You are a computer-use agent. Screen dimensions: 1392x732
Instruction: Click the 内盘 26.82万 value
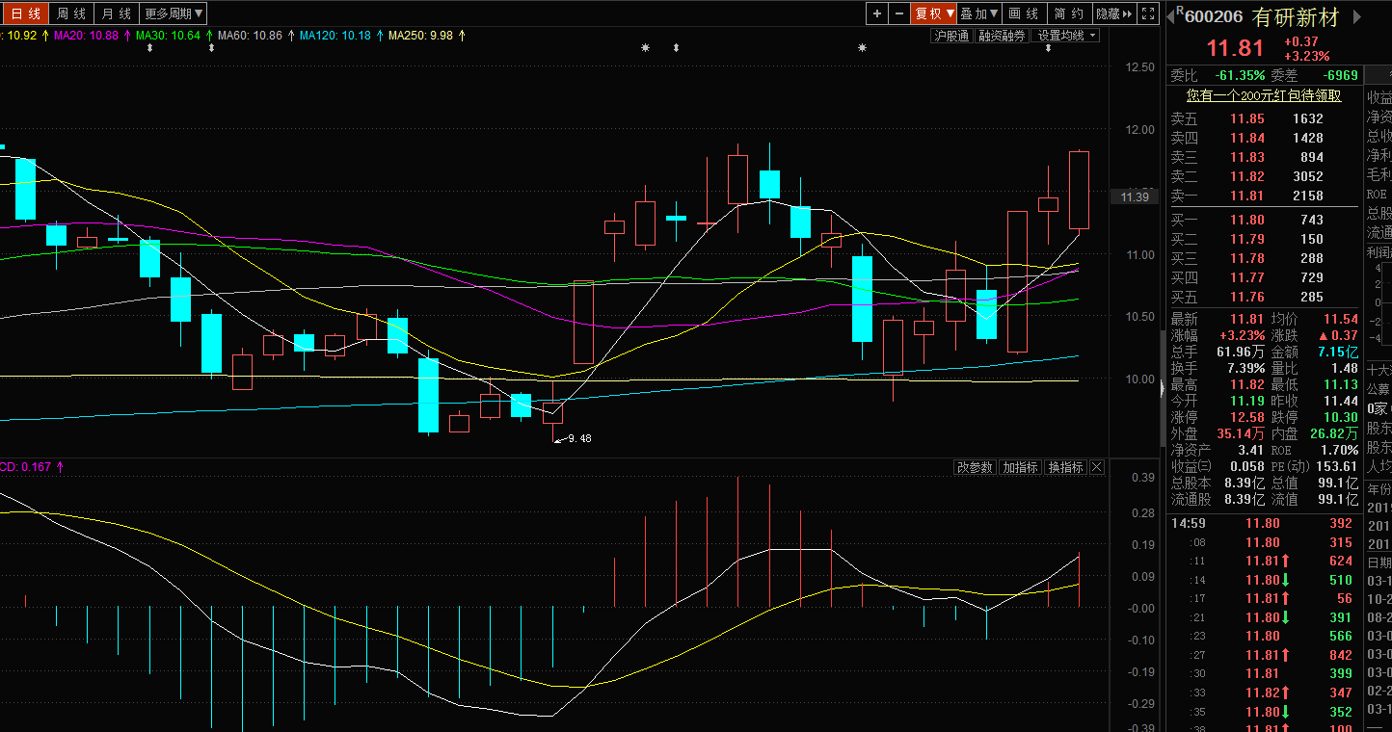click(x=1334, y=433)
